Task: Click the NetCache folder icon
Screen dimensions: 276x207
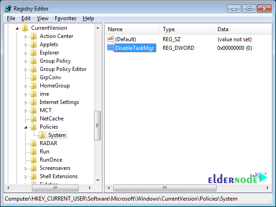Action: point(33,119)
